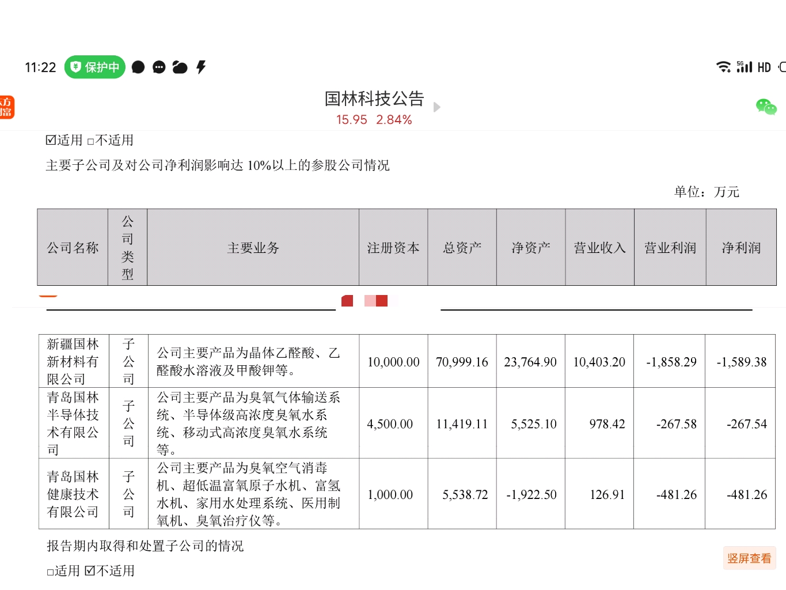This screenshot has height=590, width=786.
Task: Tap the 5G signal strength icon
Action: [745, 67]
